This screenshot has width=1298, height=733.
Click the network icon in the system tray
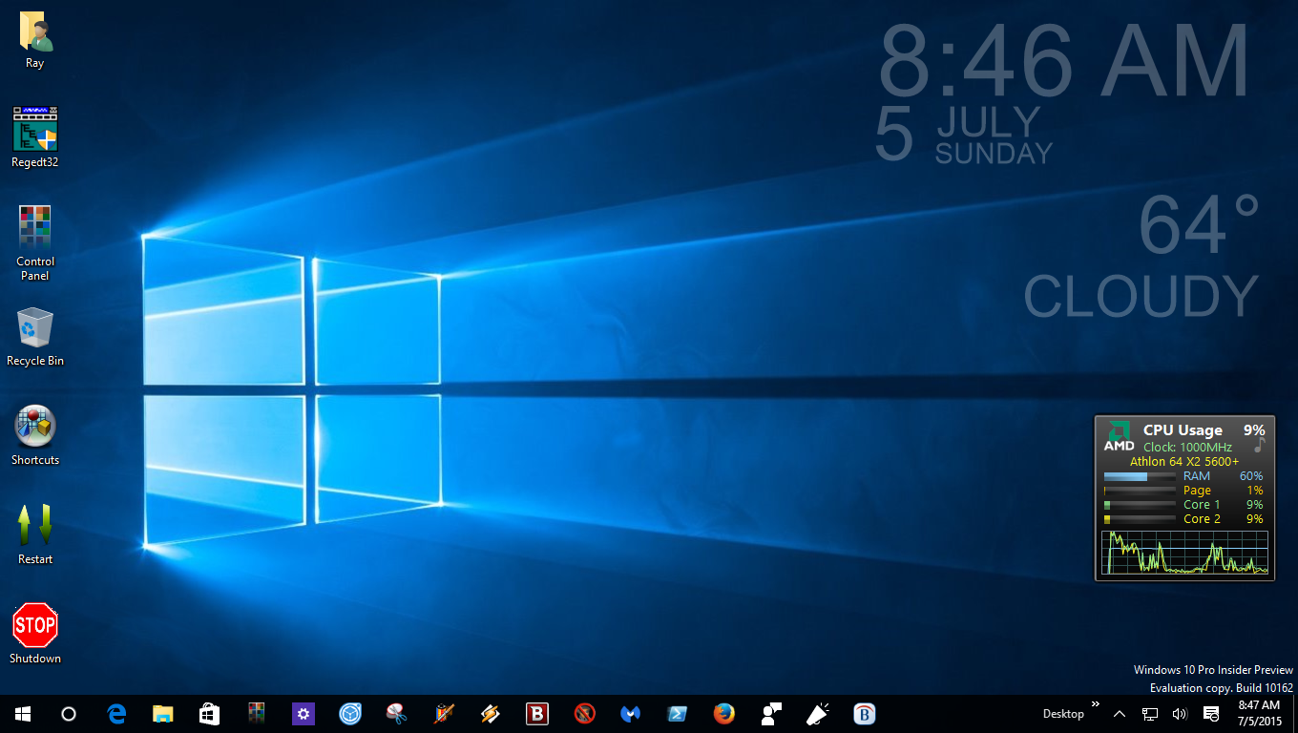1150,714
